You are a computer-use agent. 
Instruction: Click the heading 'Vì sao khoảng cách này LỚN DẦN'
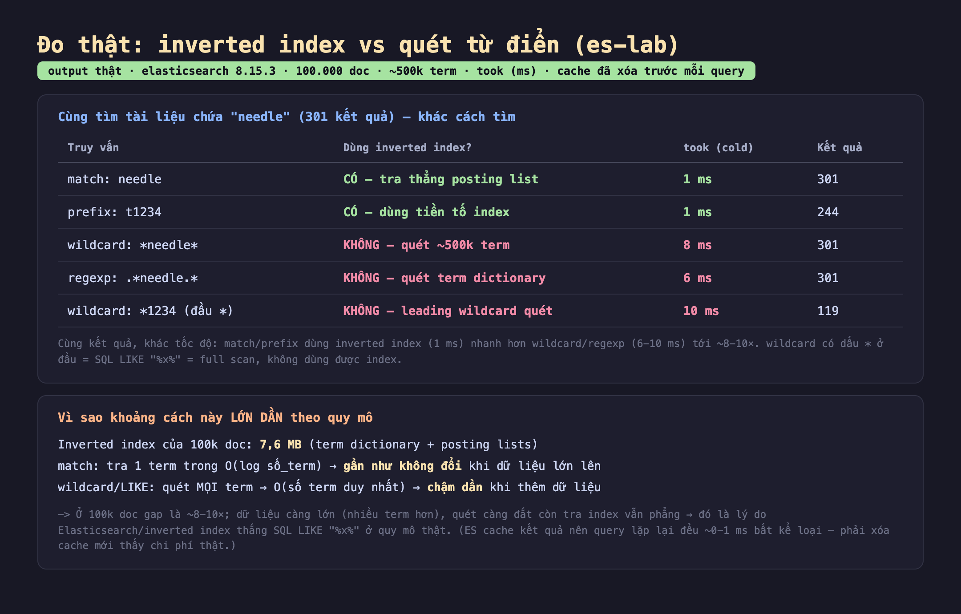[215, 417]
